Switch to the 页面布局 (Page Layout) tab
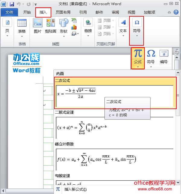 click(x=63, y=12)
